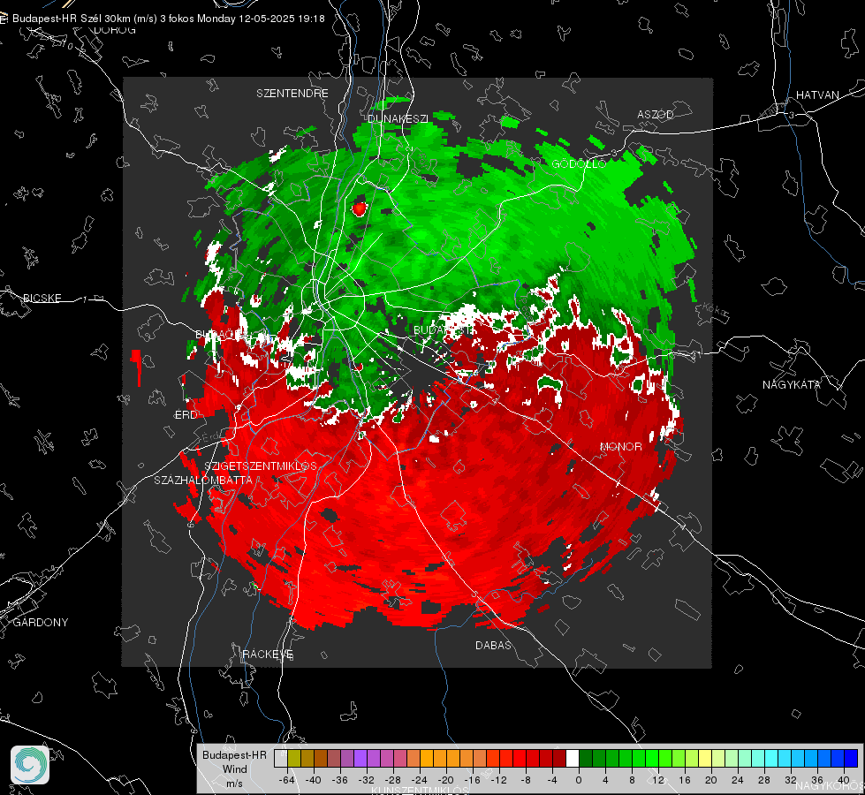Pick the yellow legend swatch near 20
The width and height of the screenshot is (865, 795).
pyautogui.click(x=705, y=758)
